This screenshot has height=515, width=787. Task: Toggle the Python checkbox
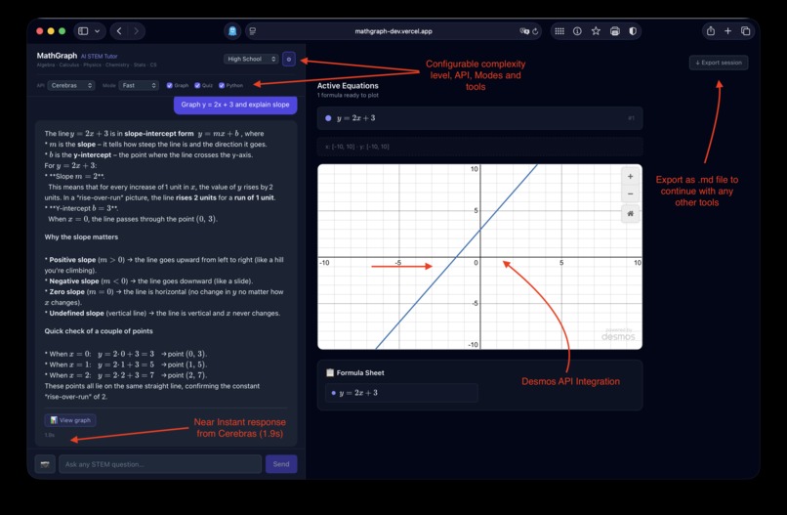pyautogui.click(x=222, y=85)
